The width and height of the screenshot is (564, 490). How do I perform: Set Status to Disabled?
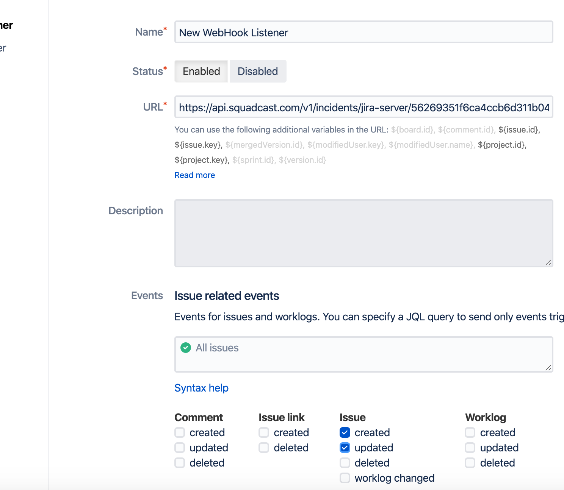coord(258,71)
